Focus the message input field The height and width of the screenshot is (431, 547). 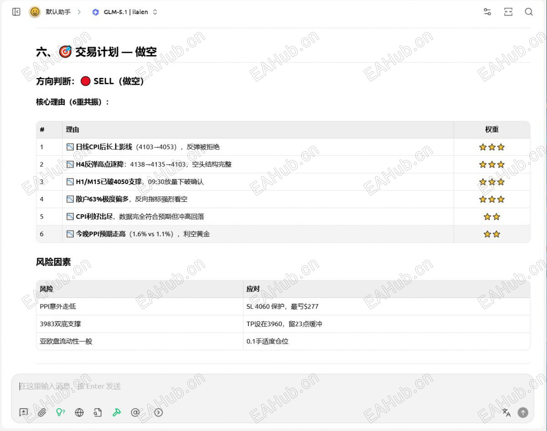pos(273,386)
